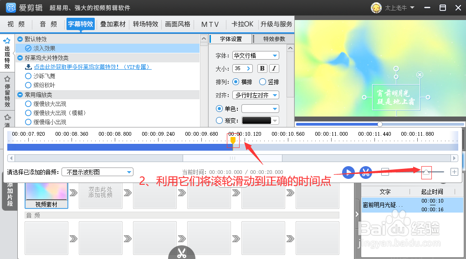Viewport: 466px width, 259px height.
Task: Click the timeline zoom-in plus icon
Action: point(454,172)
